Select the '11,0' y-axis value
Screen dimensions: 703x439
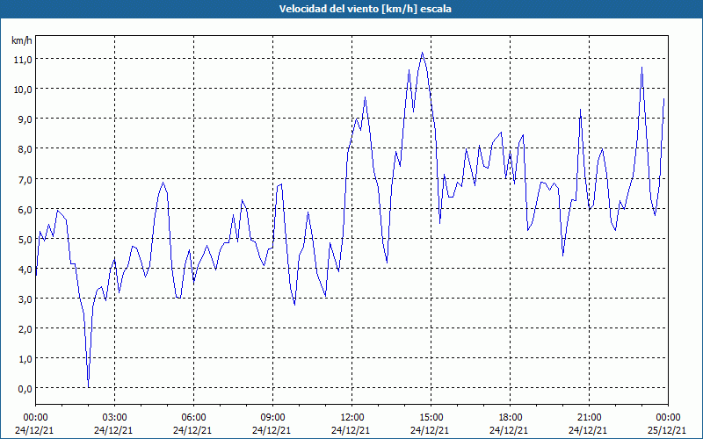point(25,59)
